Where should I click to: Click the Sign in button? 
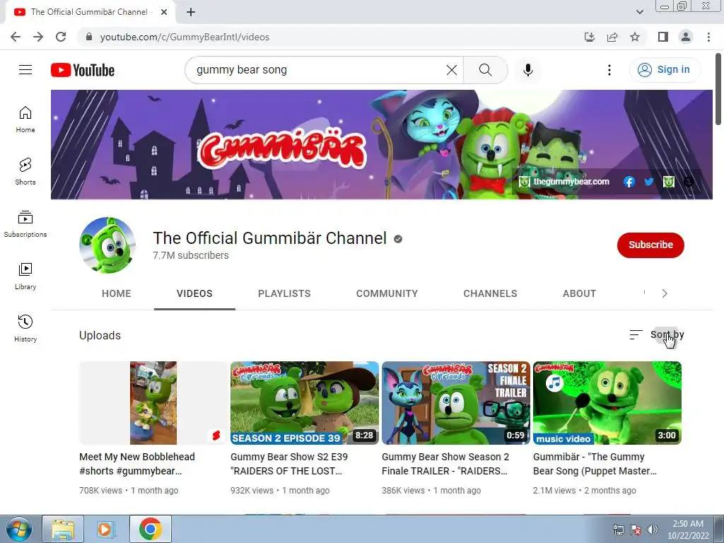coord(665,70)
